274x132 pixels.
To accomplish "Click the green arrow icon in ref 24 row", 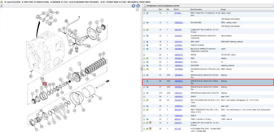I will coord(147,69).
